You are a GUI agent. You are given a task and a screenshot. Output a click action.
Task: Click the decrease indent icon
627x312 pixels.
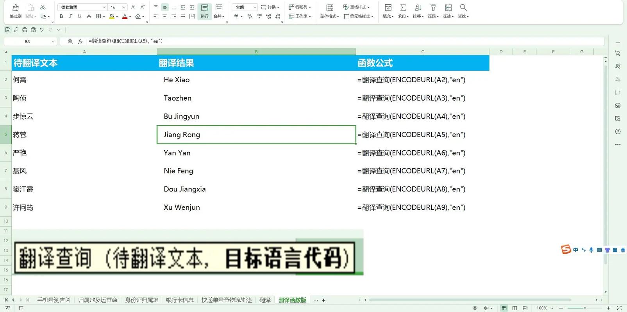coord(183,7)
